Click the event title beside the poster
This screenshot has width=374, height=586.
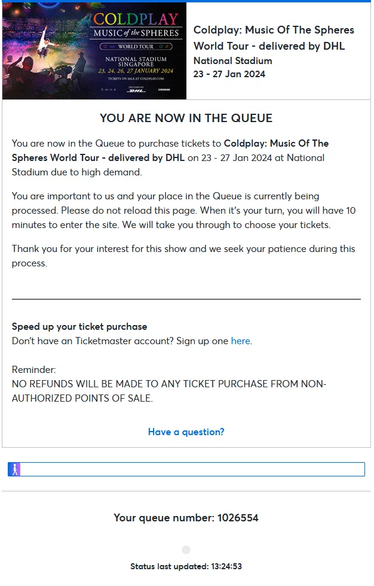(x=274, y=38)
